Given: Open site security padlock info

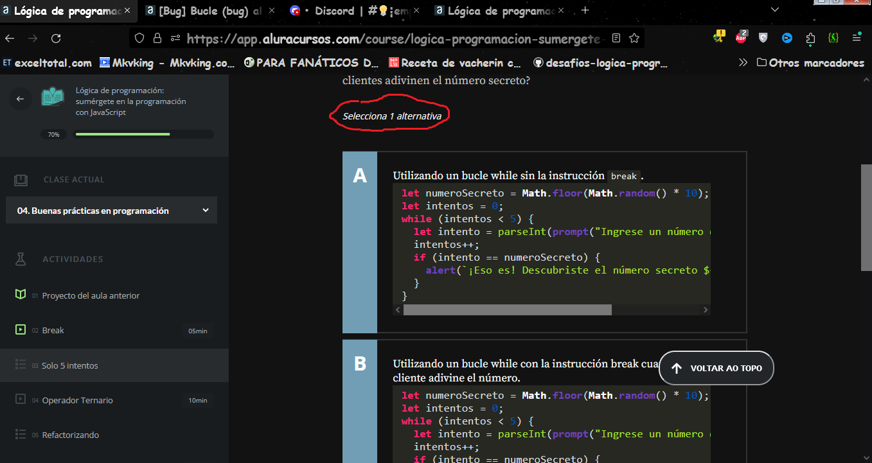Looking at the screenshot, I should pos(157,39).
